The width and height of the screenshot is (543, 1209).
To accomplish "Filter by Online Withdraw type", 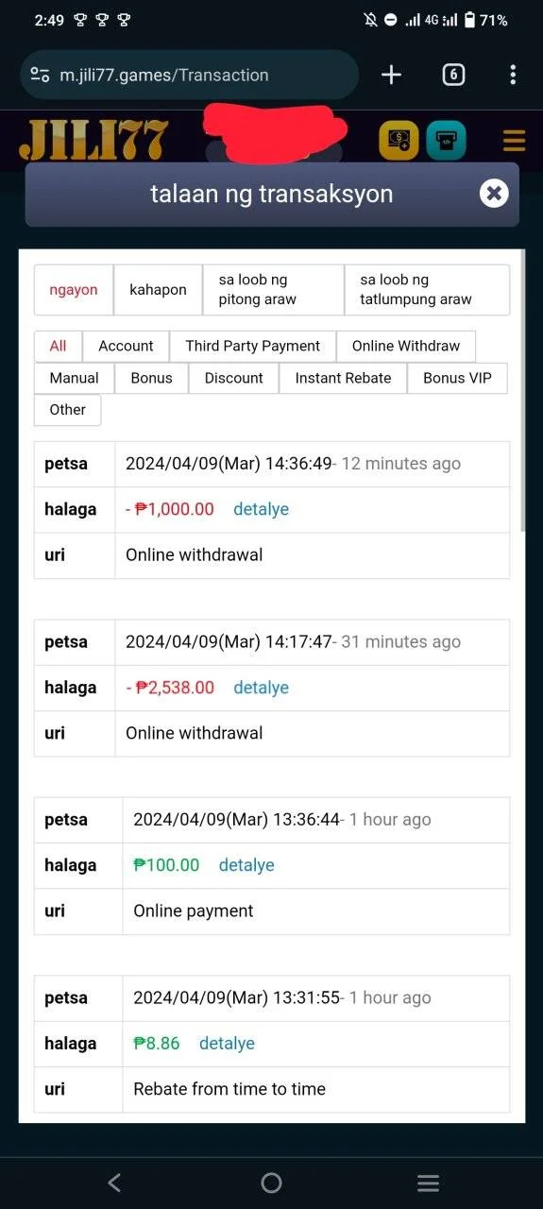I will 406,346.
